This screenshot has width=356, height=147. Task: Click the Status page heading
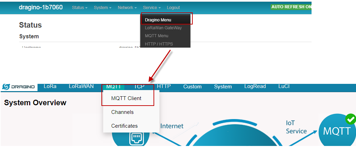31,25
